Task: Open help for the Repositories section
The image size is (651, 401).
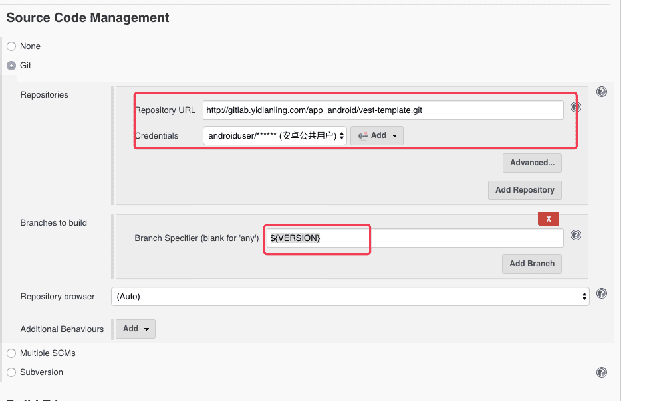Action: click(x=601, y=92)
